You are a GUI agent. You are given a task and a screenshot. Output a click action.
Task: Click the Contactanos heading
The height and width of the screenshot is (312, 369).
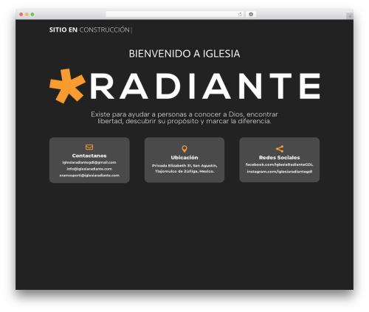point(89,156)
